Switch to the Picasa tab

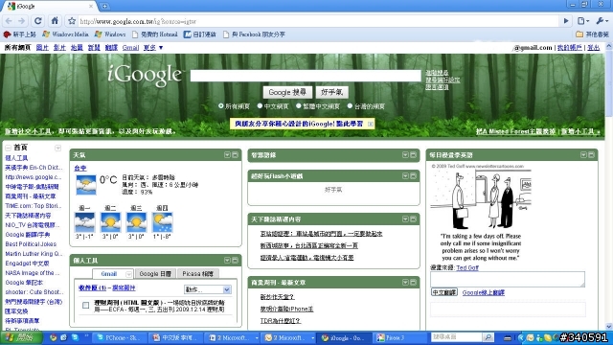click(x=198, y=274)
